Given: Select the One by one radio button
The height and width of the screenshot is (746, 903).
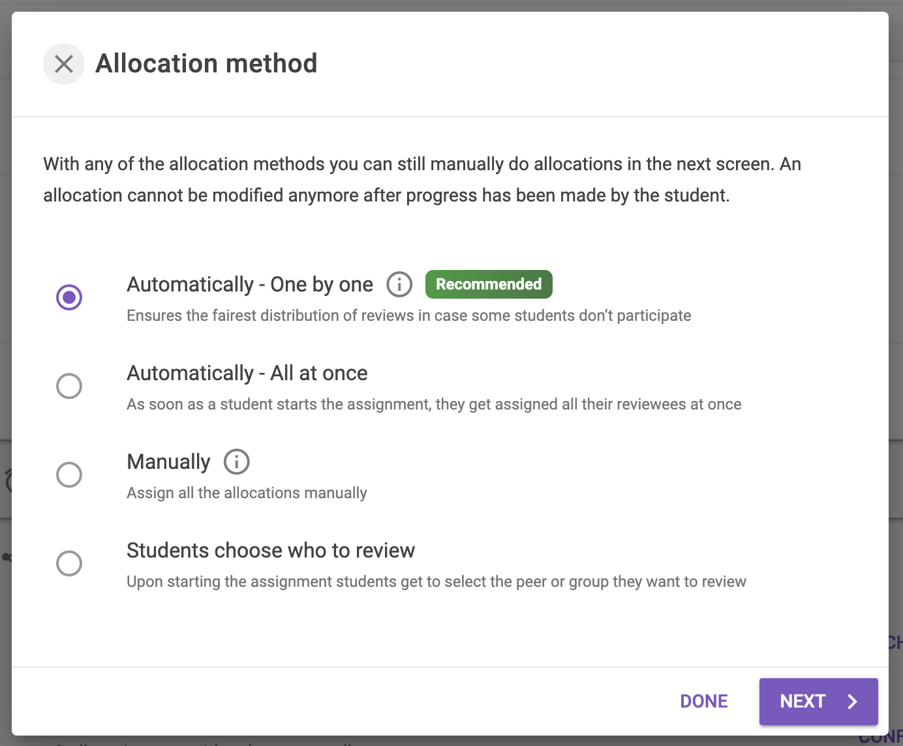Looking at the screenshot, I should point(69,297).
